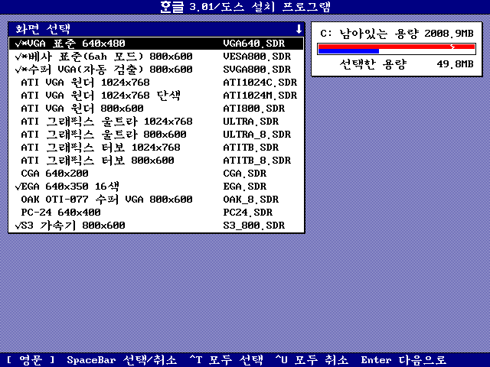Check ATI 그래픽스 울트라 1024x768 option

pyautogui.click(x=156, y=122)
